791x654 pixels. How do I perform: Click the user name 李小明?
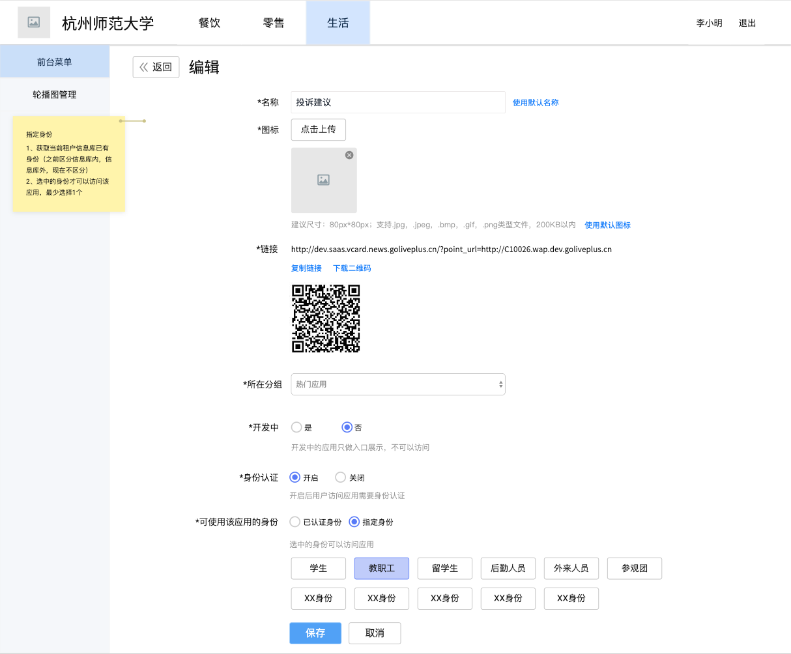[709, 23]
